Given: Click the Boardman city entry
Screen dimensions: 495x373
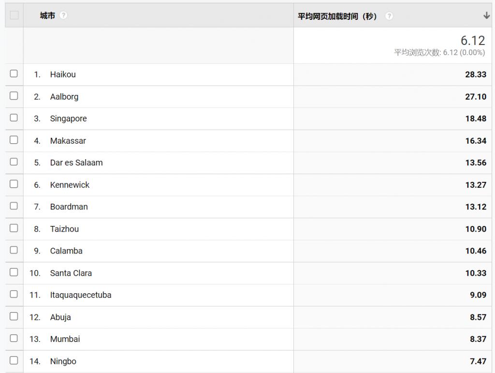Looking at the screenshot, I should (69, 207).
